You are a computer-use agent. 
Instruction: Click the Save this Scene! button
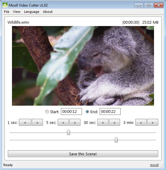83,154
